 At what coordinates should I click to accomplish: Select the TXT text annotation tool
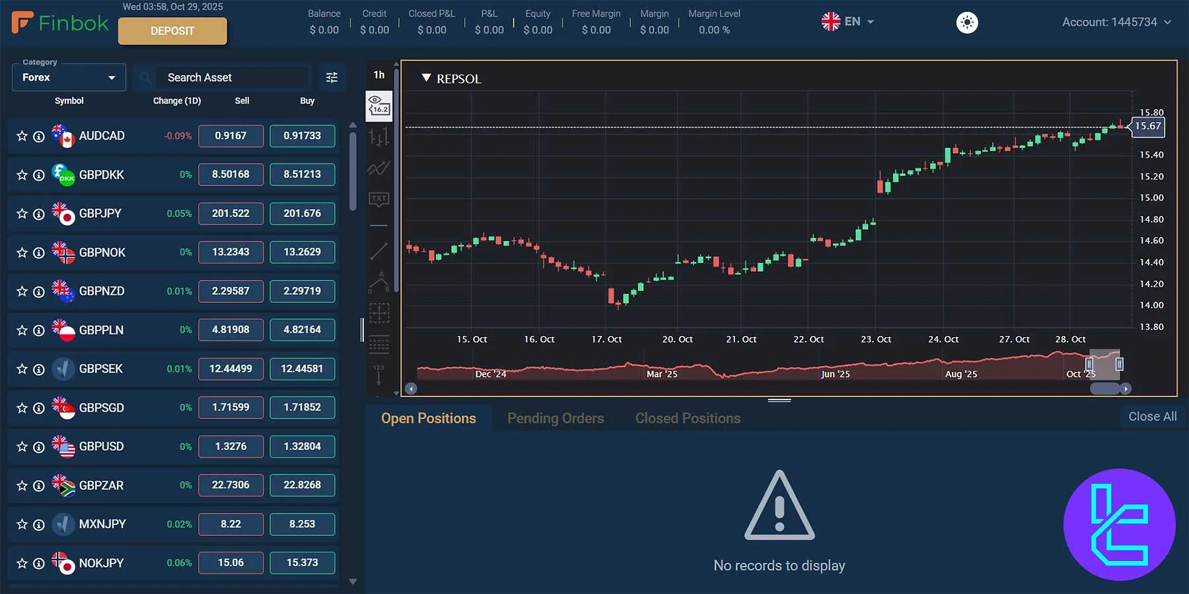click(x=379, y=199)
